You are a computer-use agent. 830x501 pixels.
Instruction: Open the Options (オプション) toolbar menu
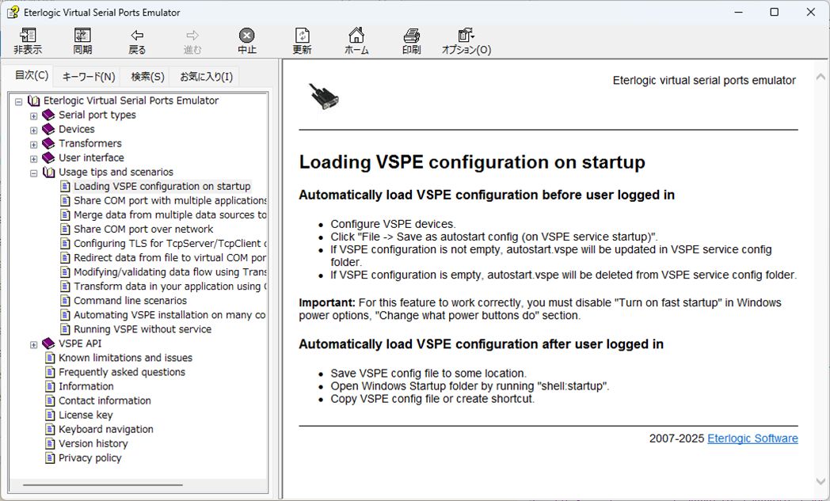click(466, 36)
